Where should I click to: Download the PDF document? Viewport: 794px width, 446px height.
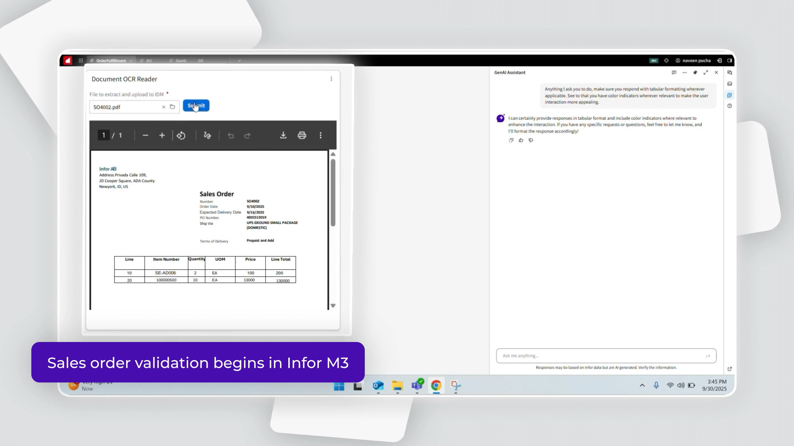pos(283,135)
